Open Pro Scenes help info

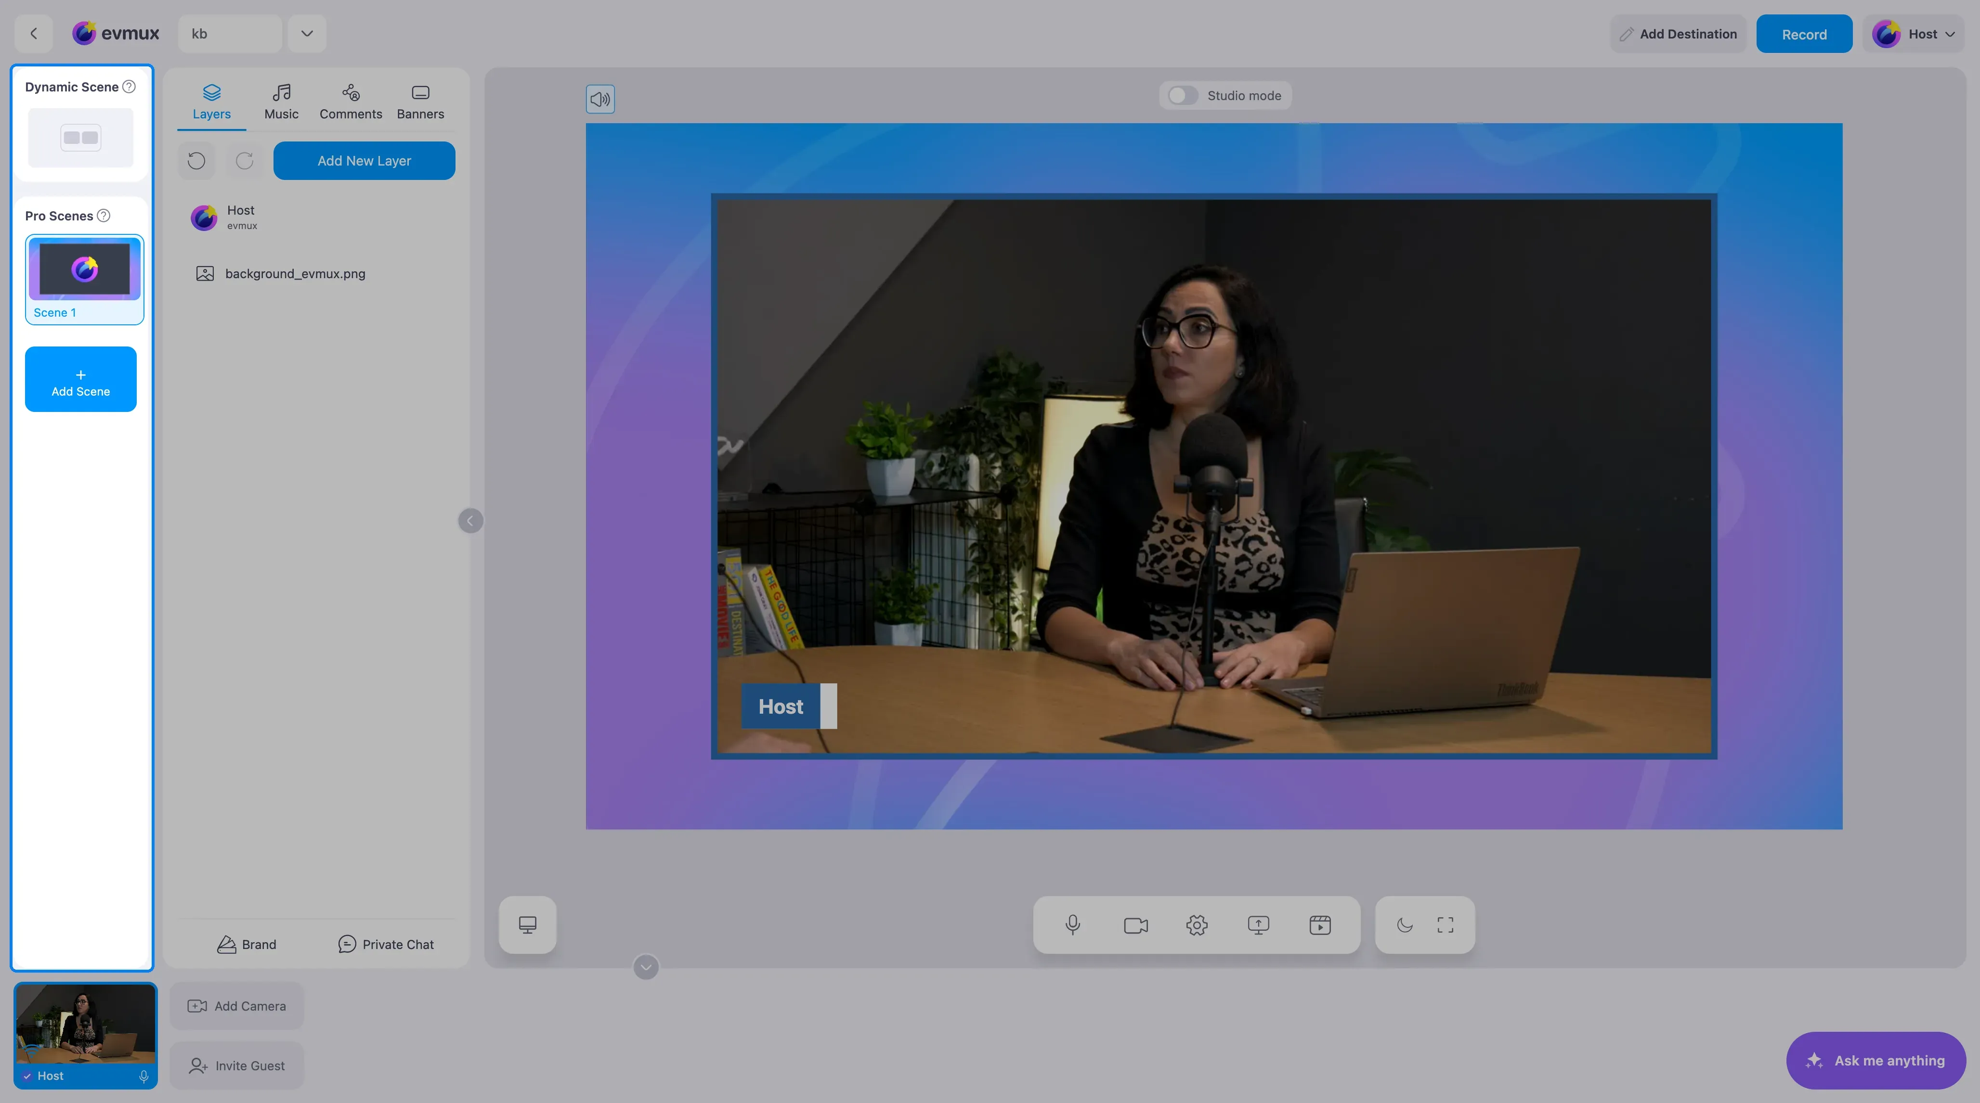[104, 216]
